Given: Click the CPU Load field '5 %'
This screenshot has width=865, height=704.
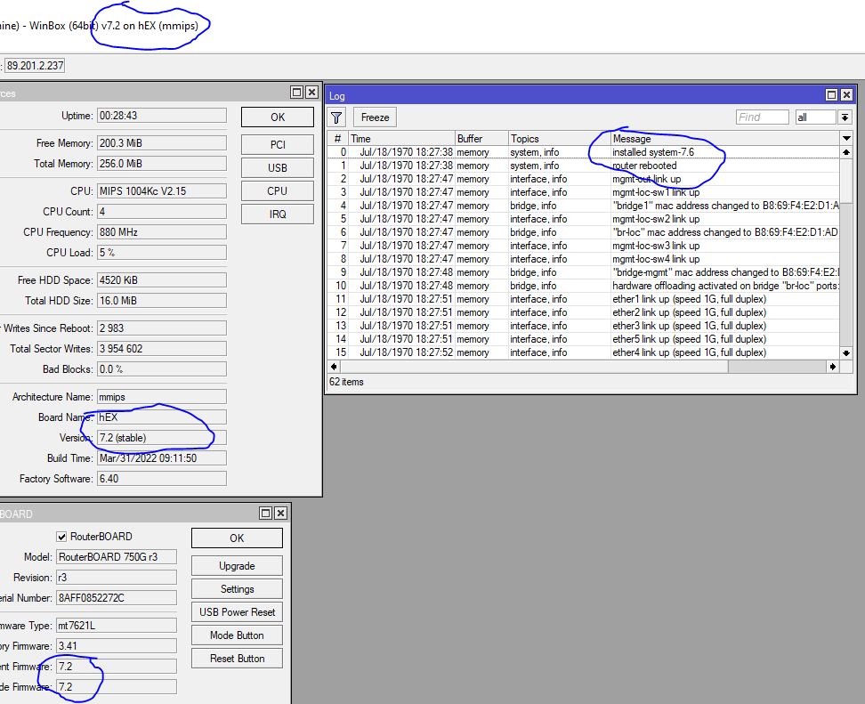Looking at the screenshot, I should coord(162,253).
